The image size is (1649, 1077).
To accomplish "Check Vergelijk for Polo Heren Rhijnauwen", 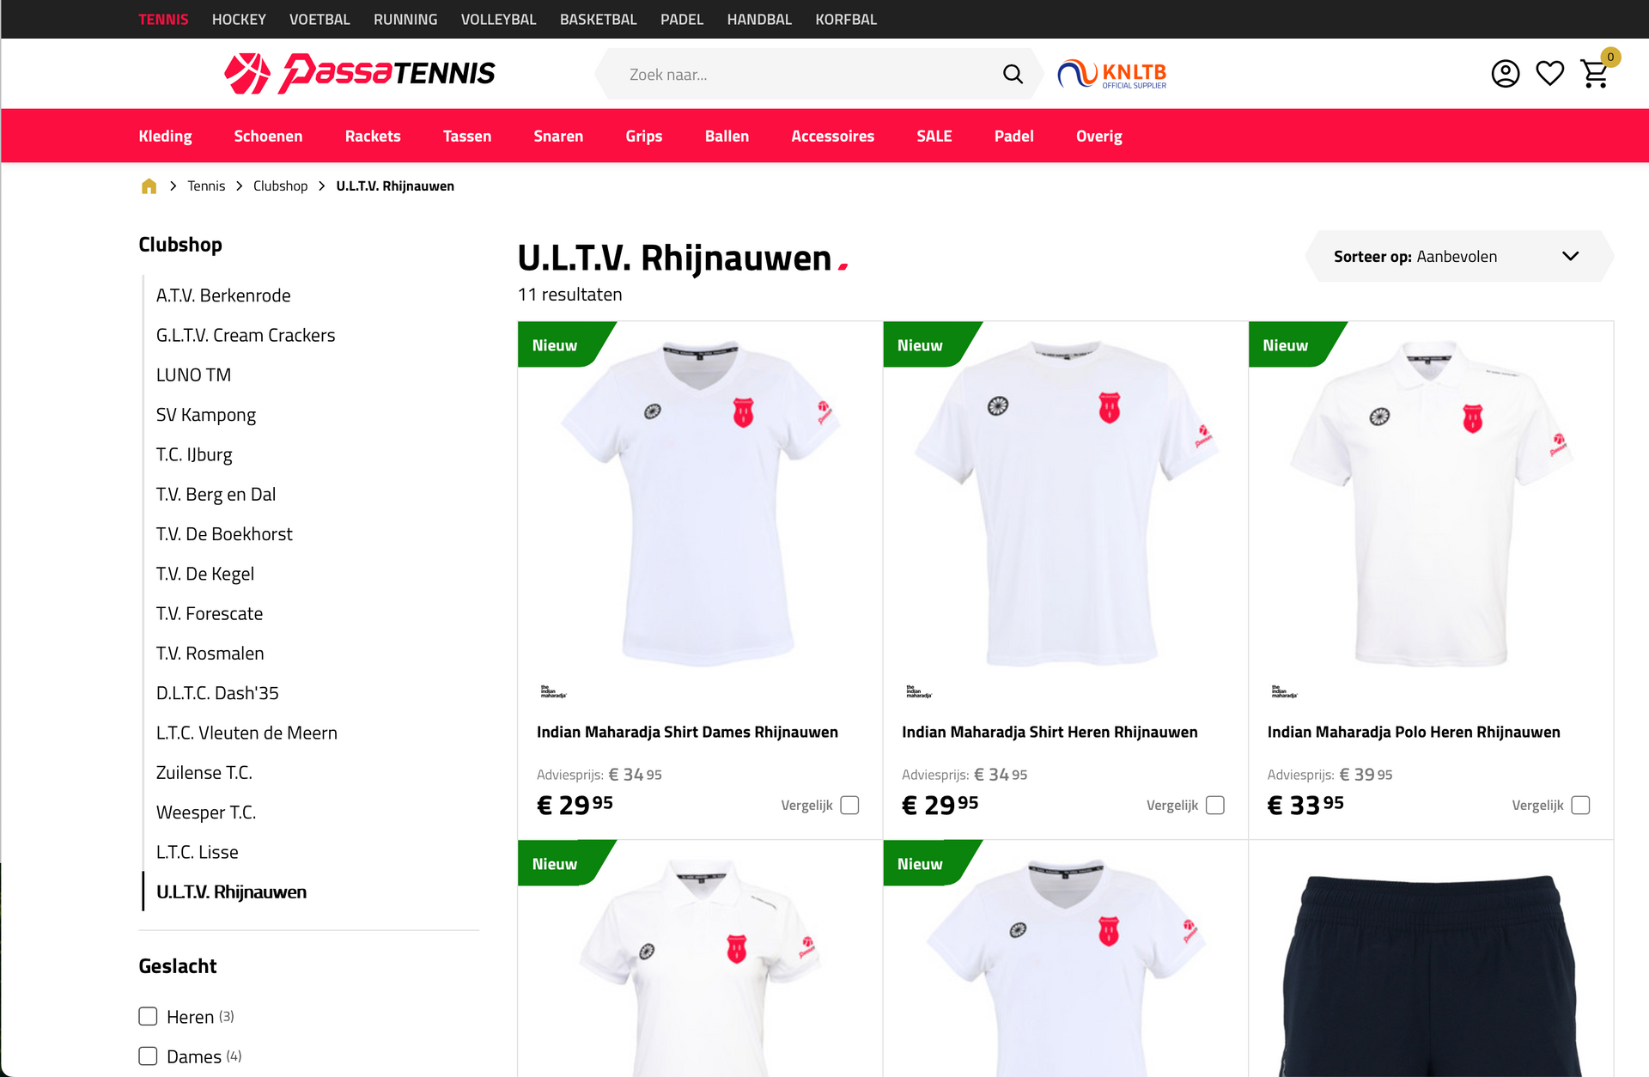I will coord(1580,806).
